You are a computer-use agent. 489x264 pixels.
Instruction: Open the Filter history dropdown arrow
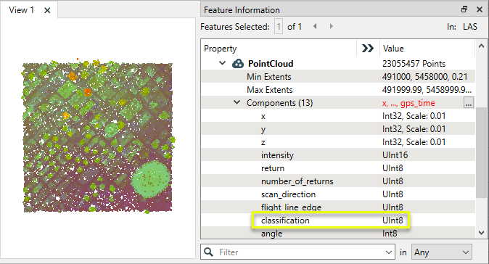pos(388,252)
